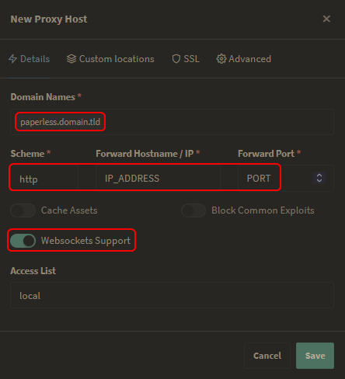The width and height of the screenshot is (345, 379).
Task: Enable the Cache Assets toggle
Action: [23, 210]
